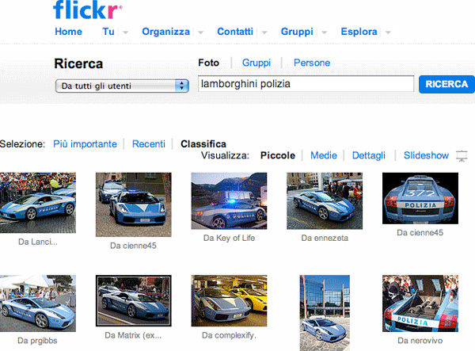
Task: Expand the Contatti dropdown arrow
Action: [x=264, y=32]
